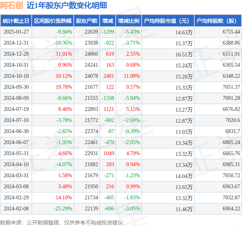Click average shares value 6755.44
This screenshot has width=242, height=226.
point(231,32)
